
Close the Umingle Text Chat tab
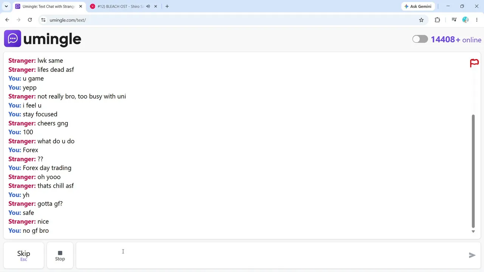pos(81,6)
